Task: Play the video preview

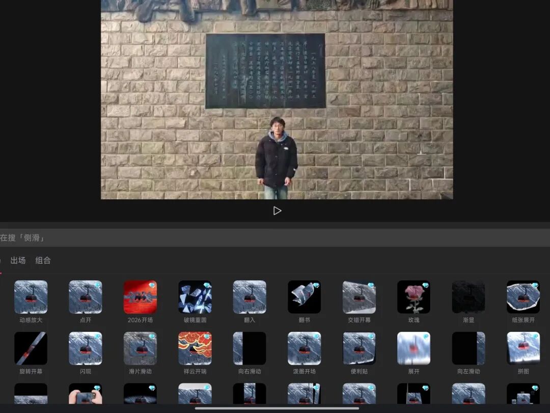Action: [277, 211]
